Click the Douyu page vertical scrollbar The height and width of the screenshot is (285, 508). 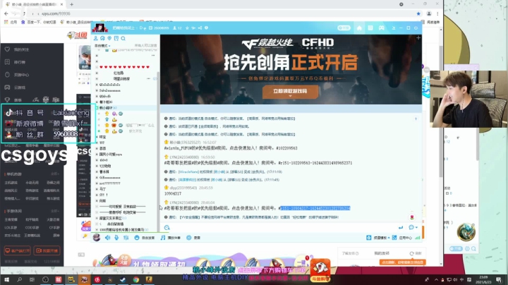441,110
